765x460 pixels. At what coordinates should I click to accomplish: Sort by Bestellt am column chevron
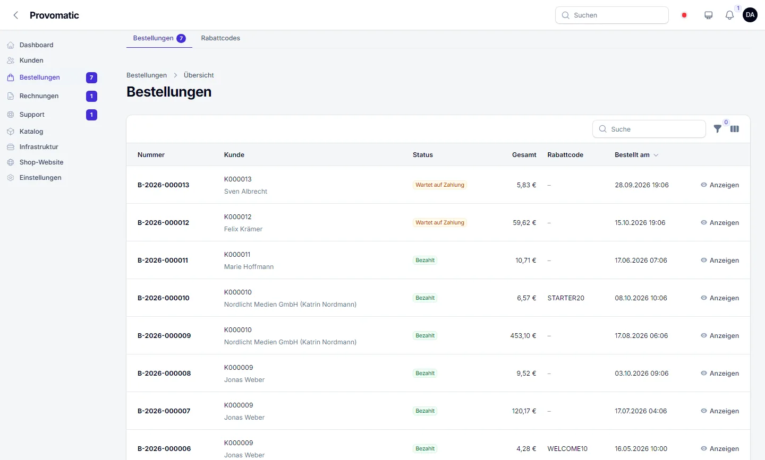(656, 155)
